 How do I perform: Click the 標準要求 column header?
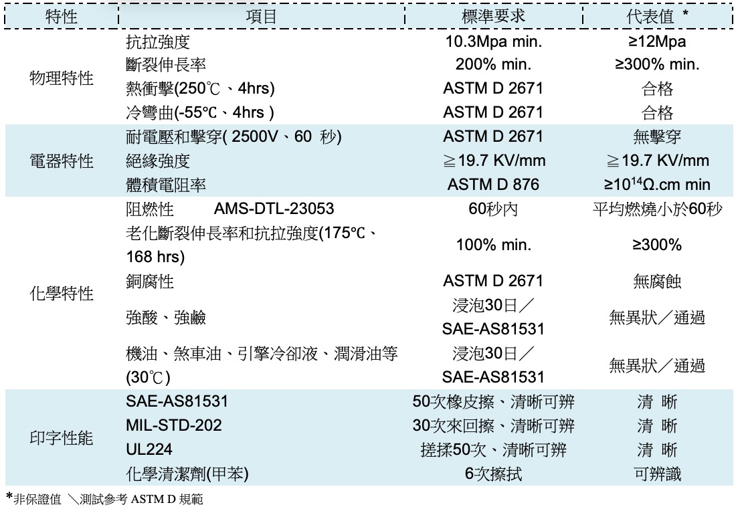pyautogui.click(x=494, y=17)
